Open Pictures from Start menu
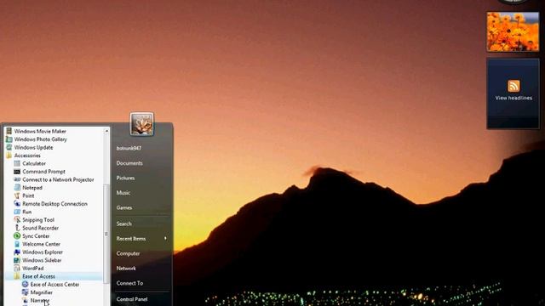Screen dimensions: 545x306 (125, 178)
